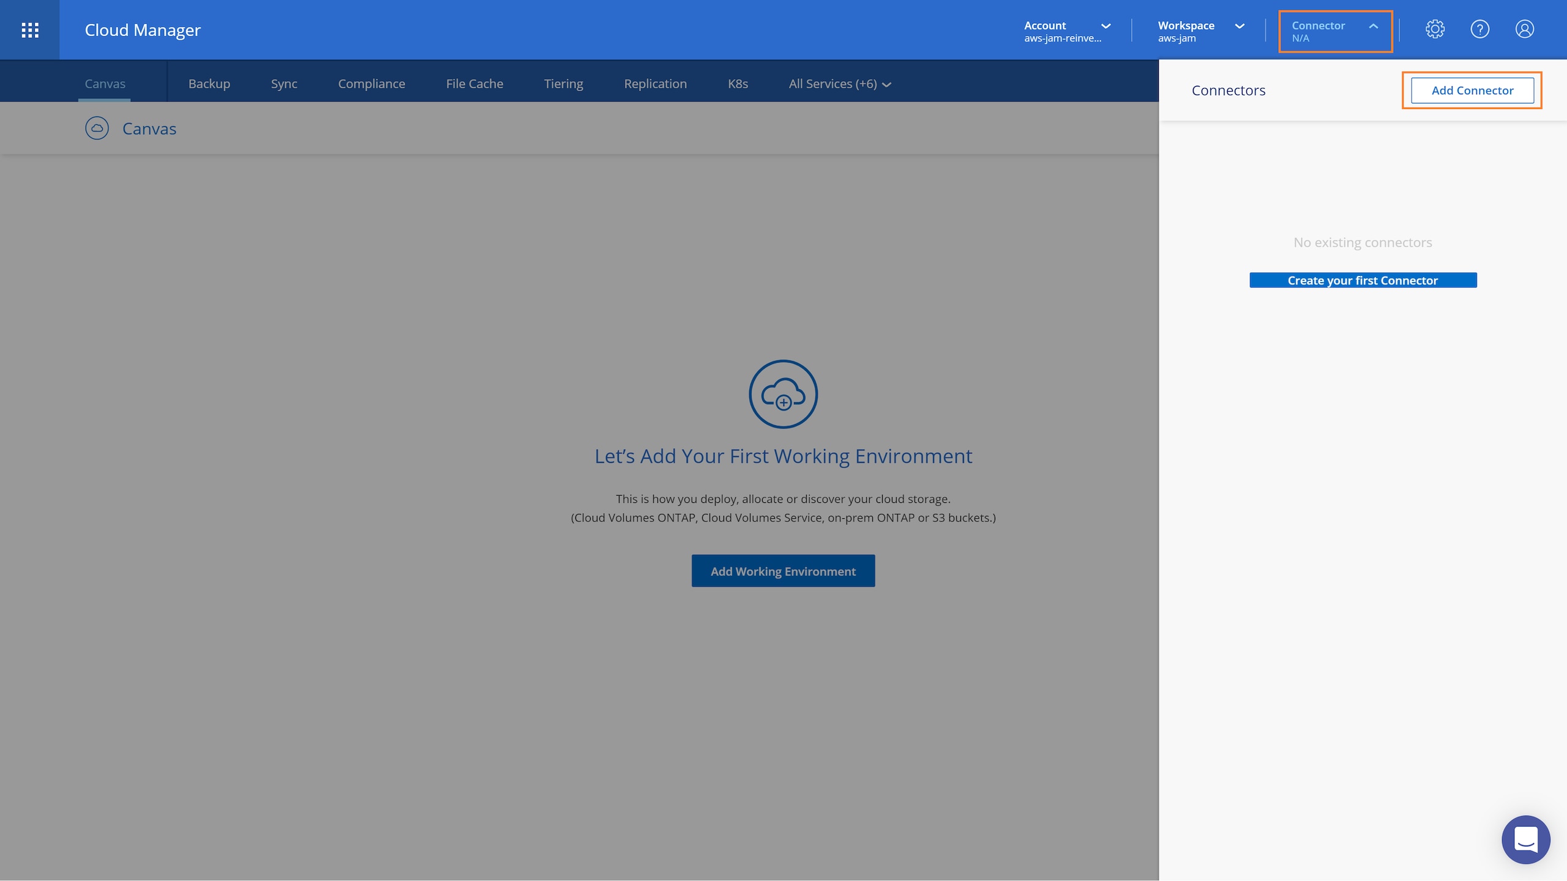The image size is (1567, 881).
Task: Open the Compliance tab
Action: (x=372, y=84)
